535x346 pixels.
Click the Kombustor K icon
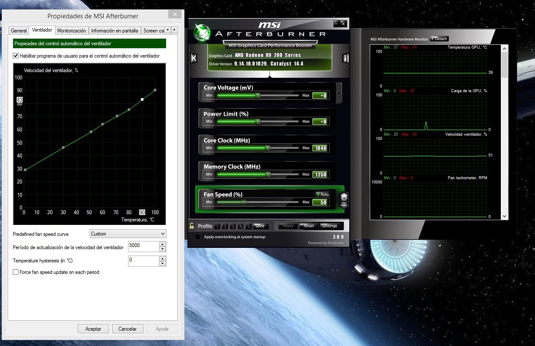click(193, 58)
